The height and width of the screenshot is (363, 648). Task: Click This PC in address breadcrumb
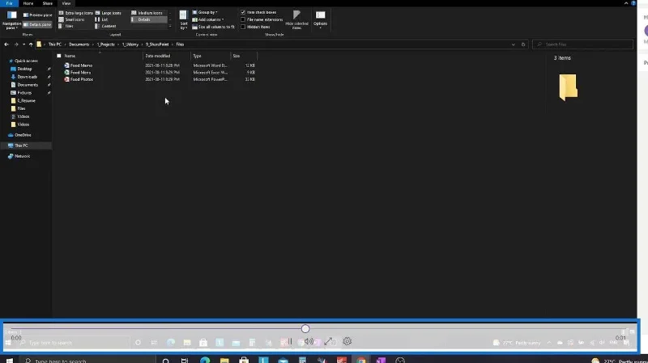click(x=54, y=44)
